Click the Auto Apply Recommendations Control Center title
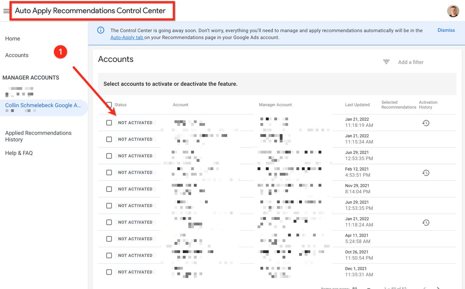The height and width of the screenshot is (289, 465). (90, 11)
